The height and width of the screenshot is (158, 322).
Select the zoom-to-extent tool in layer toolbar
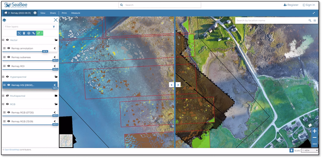tap(19, 33)
